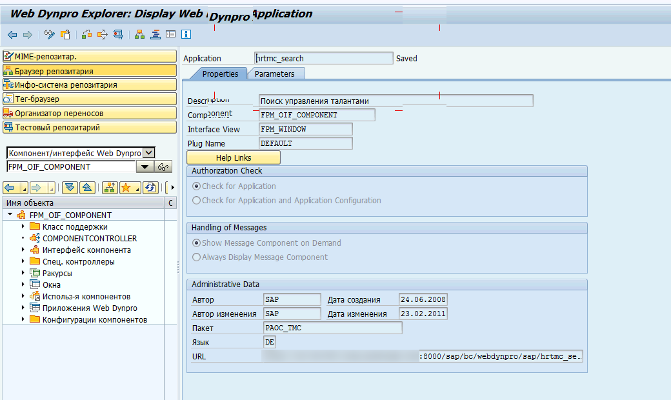Click Пакет field PAOC_TMC
Viewport: 671px width, 400px height.
[x=333, y=328]
